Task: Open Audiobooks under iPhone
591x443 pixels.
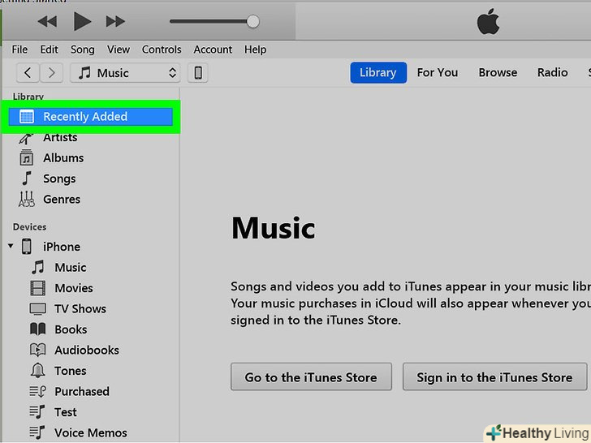Action: point(87,351)
